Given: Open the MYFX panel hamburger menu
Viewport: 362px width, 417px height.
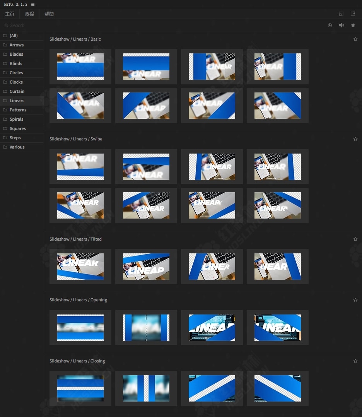Looking at the screenshot, I should tap(33, 5).
